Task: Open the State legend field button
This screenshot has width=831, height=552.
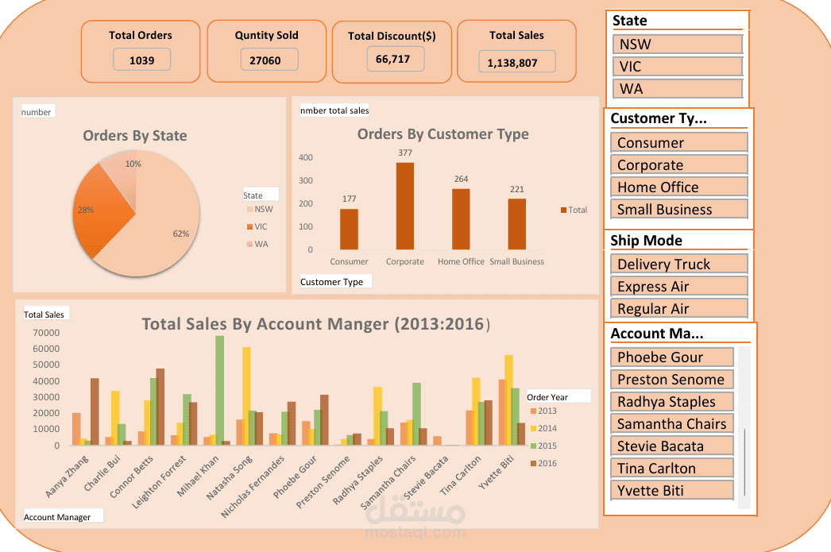Action: coord(261,195)
